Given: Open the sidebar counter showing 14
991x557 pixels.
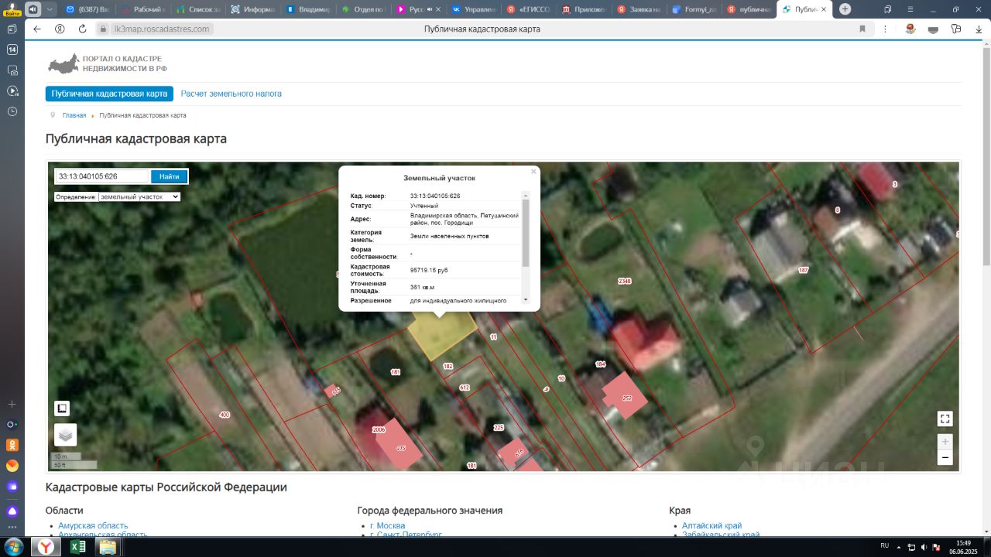Looking at the screenshot, I should (x=12, y=50).
